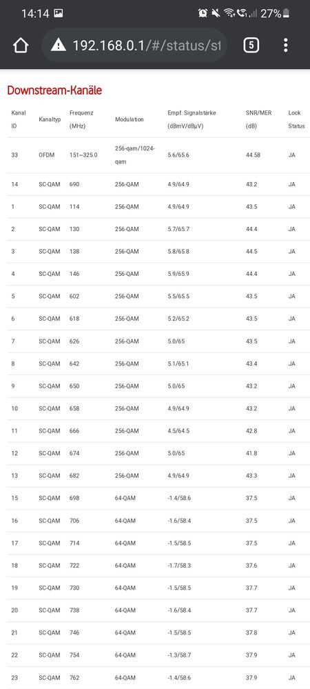Tap the alarm icon in status bar
The image size is (310, 689).
pyautogui.click(x=203, y=13)
